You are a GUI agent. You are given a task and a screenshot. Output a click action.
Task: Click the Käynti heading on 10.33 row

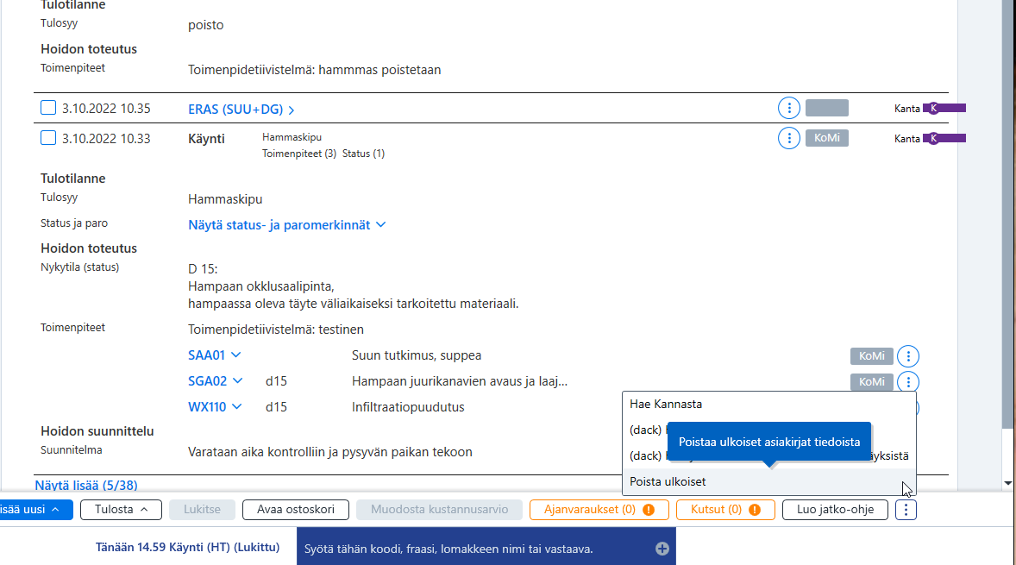click(x=206, y=139)
